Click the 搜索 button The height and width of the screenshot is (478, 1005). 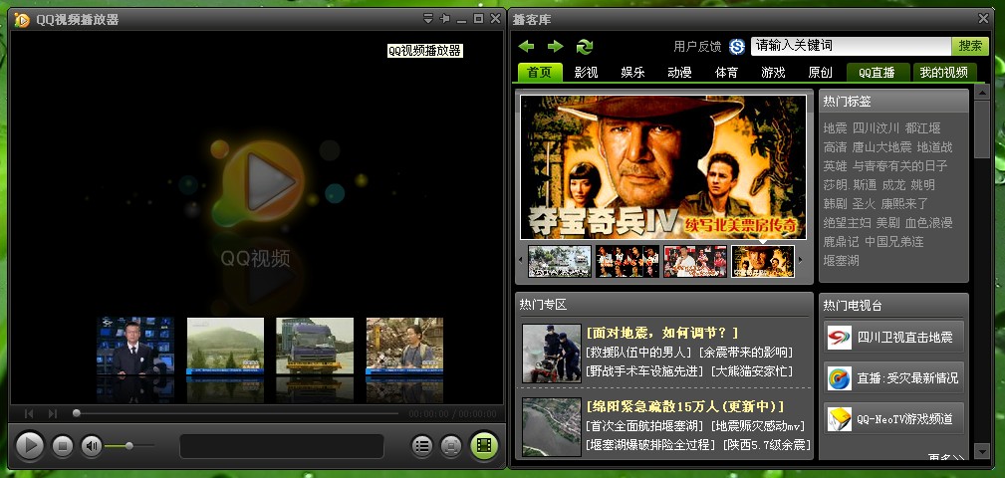[970, 46]
